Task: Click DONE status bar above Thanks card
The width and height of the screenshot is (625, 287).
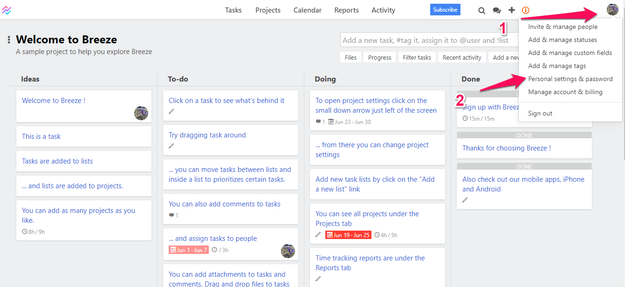Action: point(524,135)
